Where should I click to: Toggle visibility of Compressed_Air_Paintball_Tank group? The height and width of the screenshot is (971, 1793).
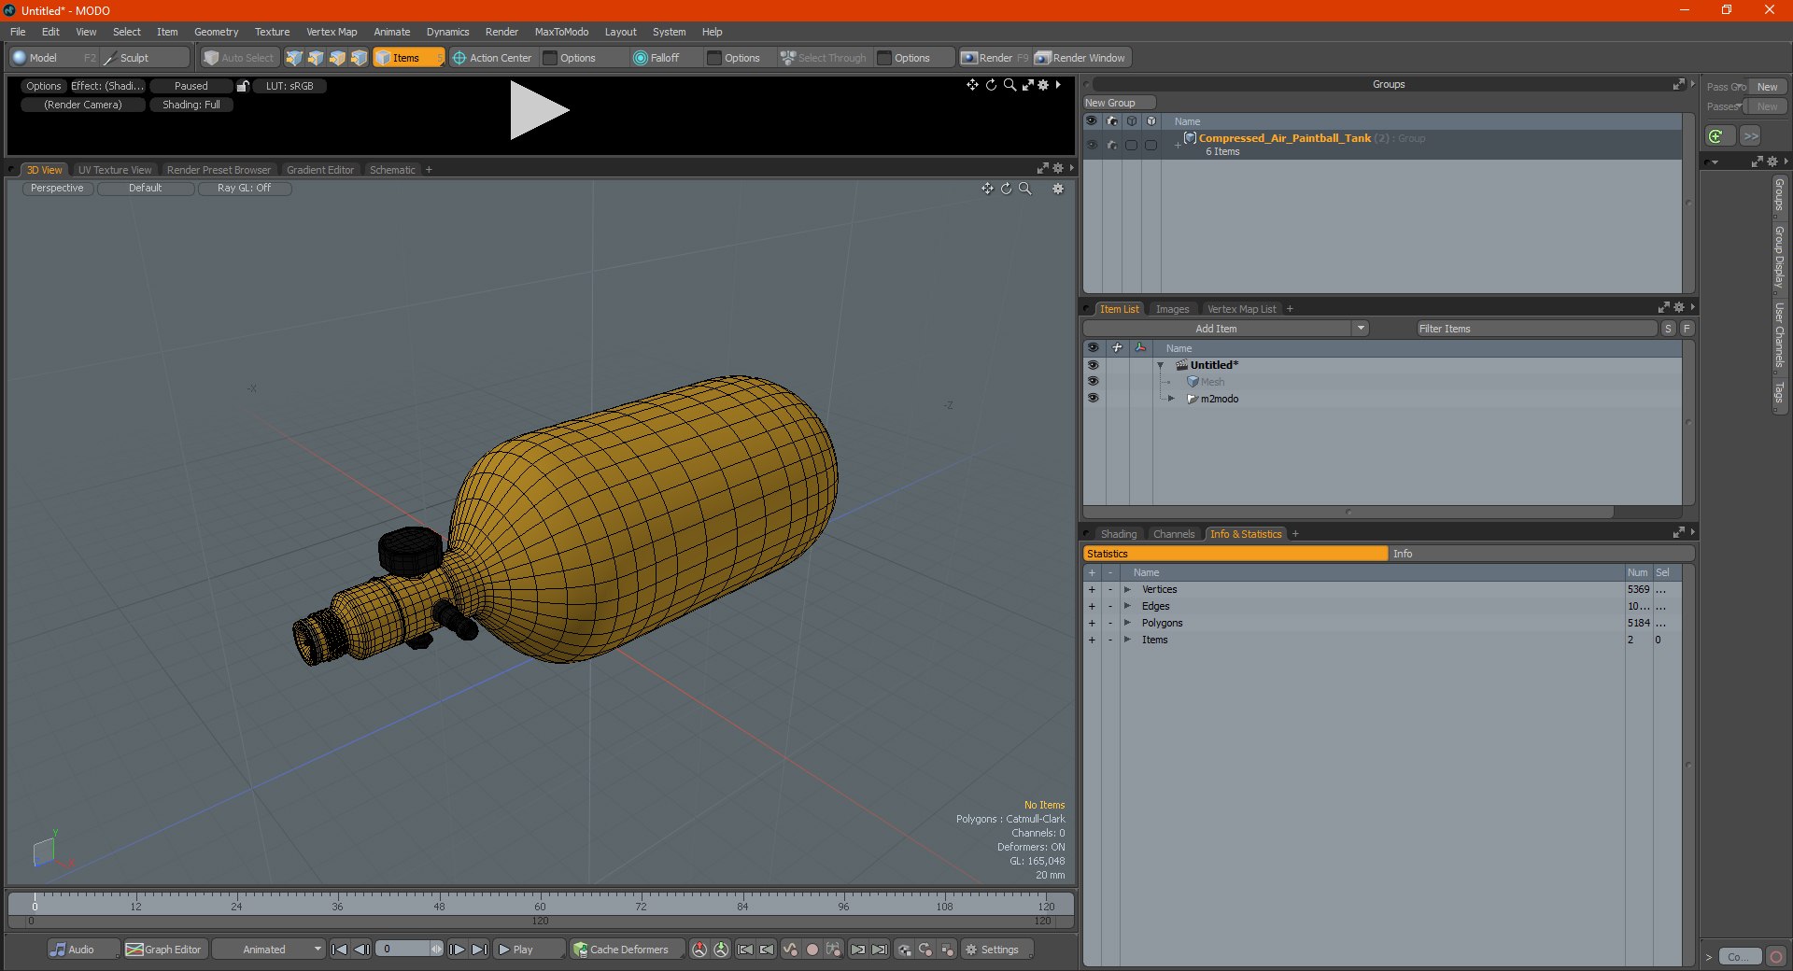tap(1092, 145)
